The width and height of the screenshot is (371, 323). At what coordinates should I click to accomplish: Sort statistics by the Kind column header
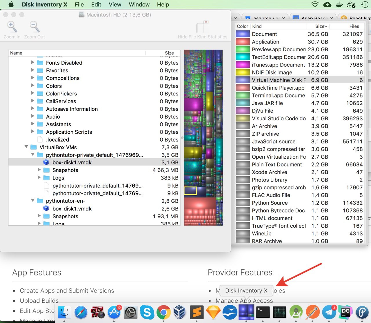[278, 26]
